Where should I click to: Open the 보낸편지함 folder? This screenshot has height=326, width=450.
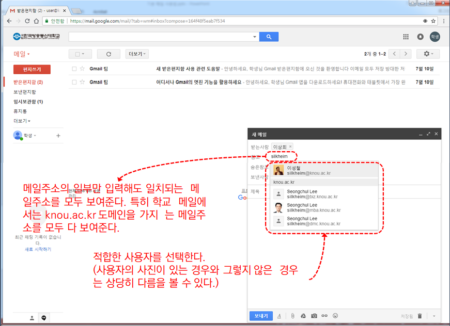coord(25,92)
